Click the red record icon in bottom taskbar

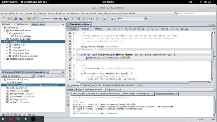pos(11,119)
